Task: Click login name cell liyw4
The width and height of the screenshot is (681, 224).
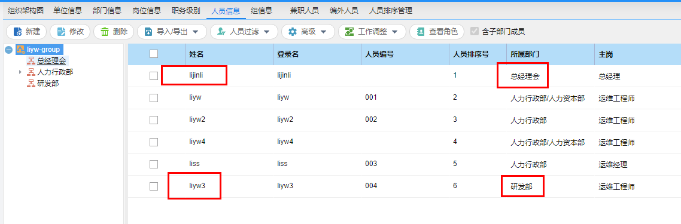Action: [285, 142]
